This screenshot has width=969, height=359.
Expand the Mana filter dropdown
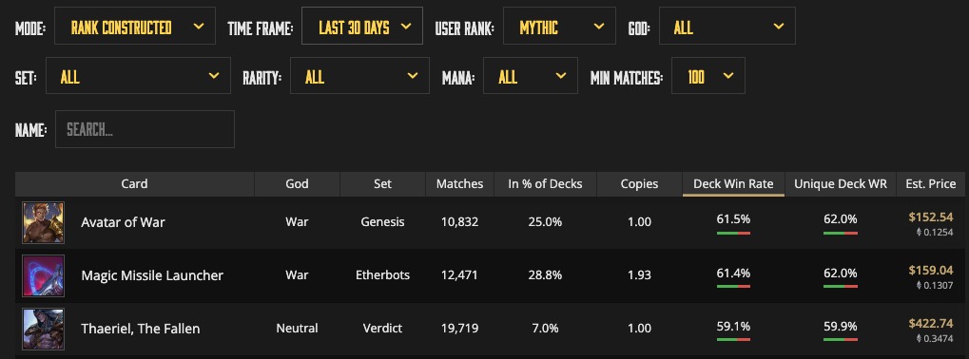click(531, 76)
